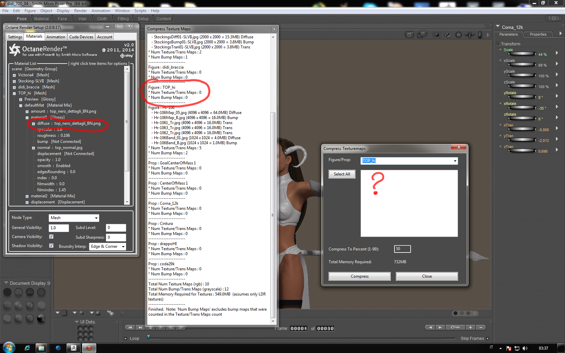Click the volume speaker tray icon
565x353 pixels.
[525, 348]
